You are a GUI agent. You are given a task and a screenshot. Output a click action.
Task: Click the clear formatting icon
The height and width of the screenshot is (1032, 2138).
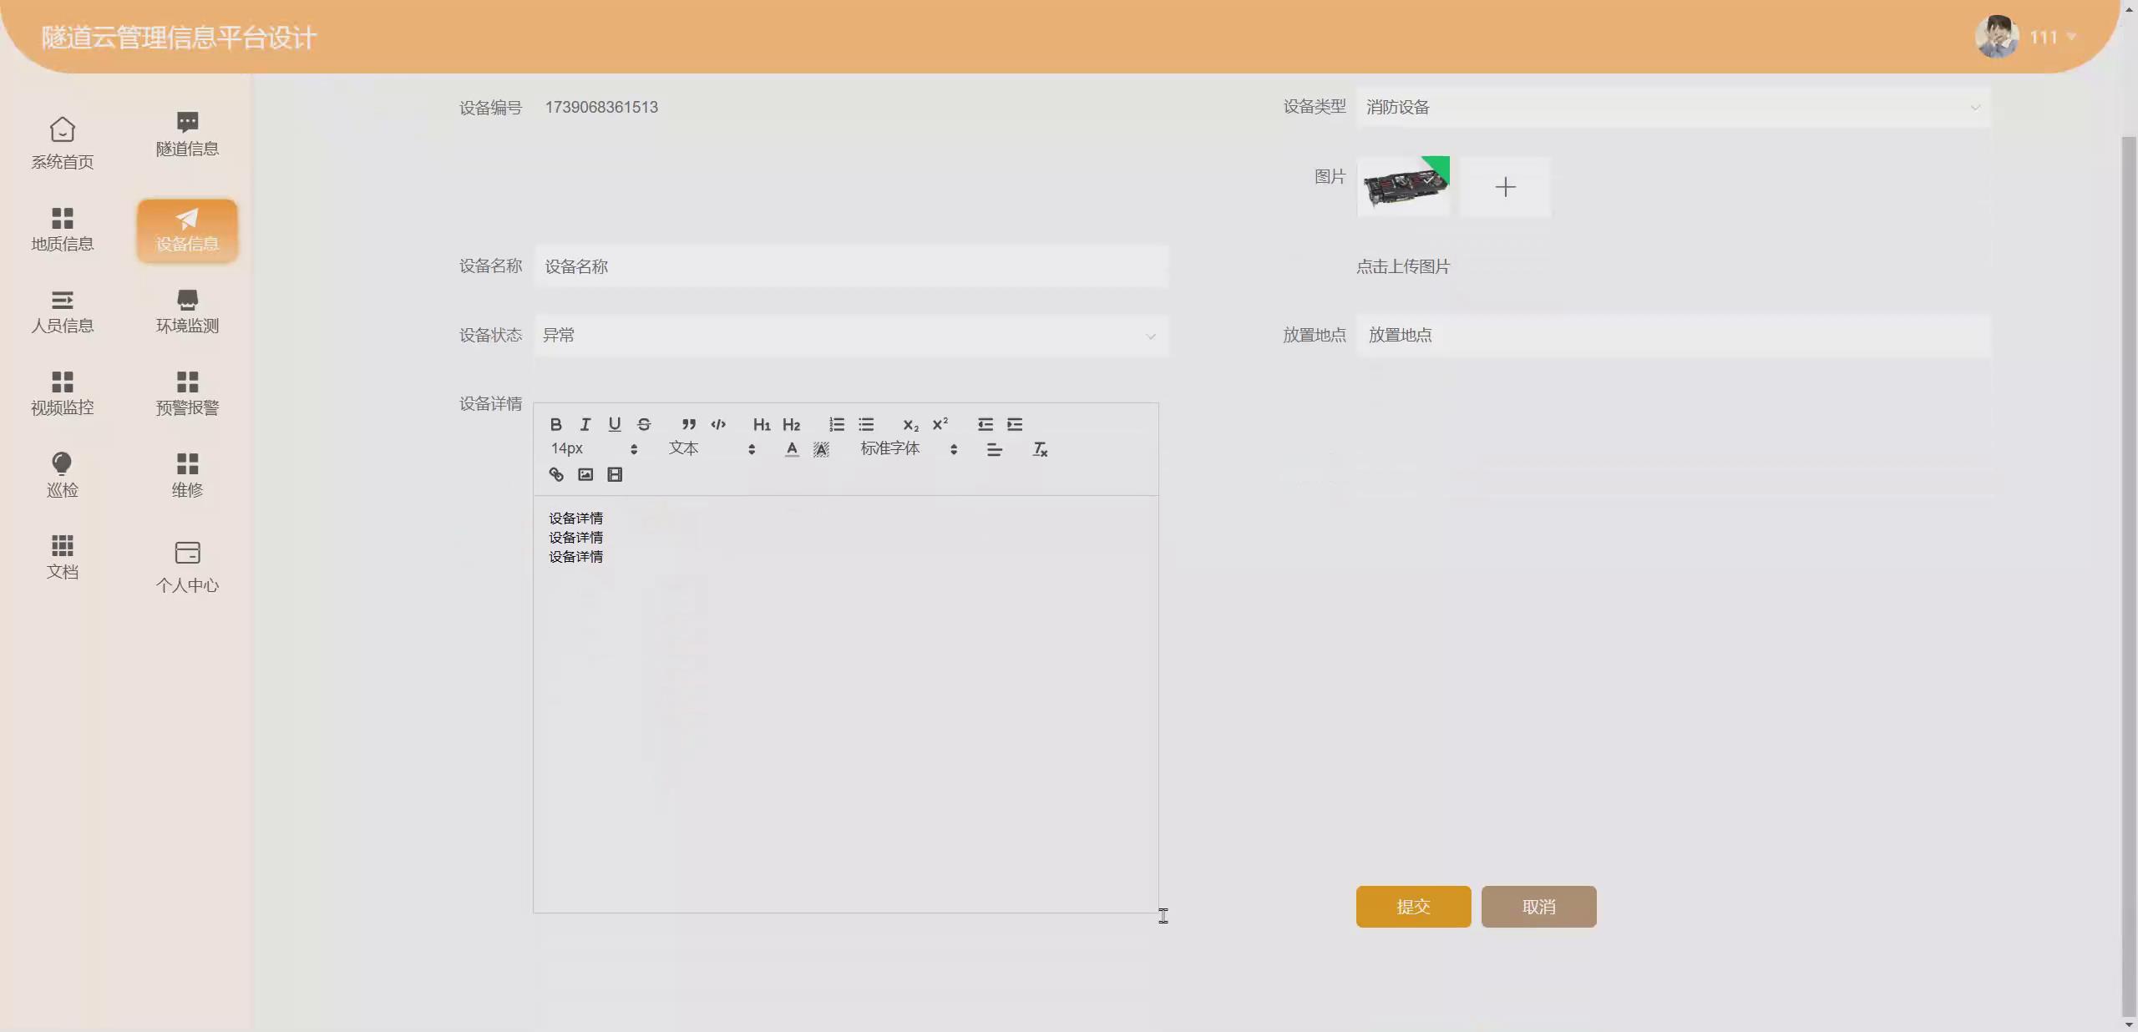point(1040,449)
